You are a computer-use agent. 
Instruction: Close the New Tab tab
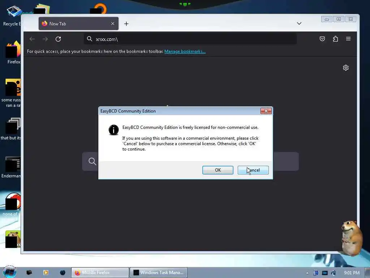click(113, 24)
